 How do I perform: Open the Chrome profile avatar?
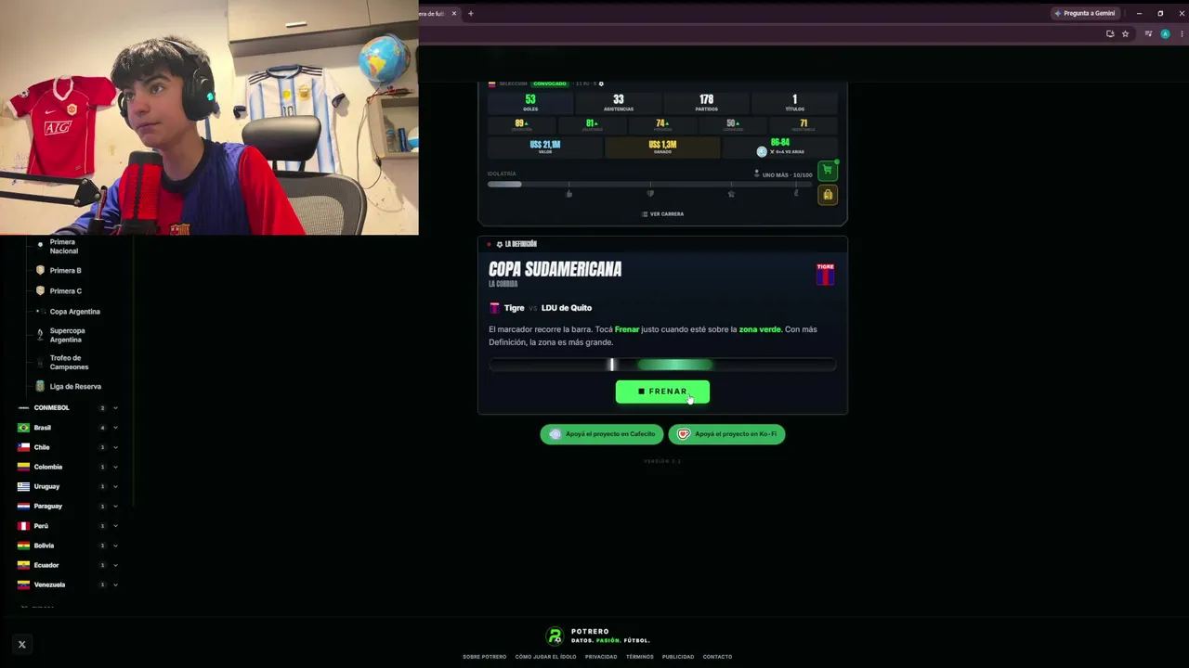[1165, 33]
